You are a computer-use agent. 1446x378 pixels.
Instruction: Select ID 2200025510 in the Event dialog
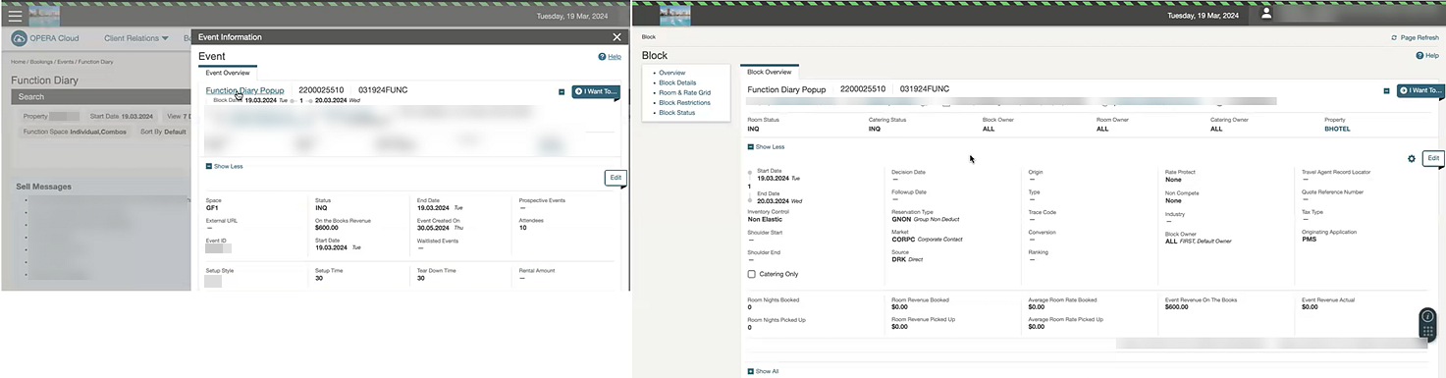pos(321,90)
